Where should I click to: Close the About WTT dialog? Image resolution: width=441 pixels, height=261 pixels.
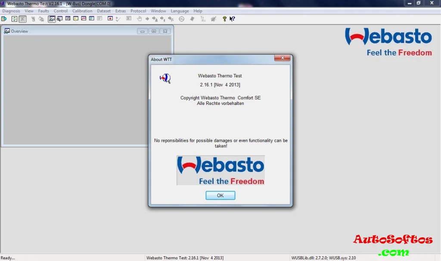282,58
